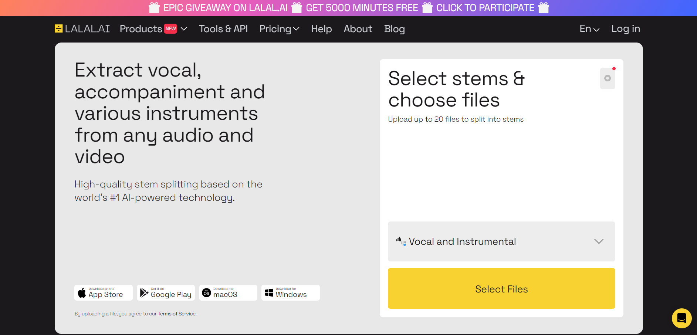Viewport: 697px width, 335px height.
Task: Click the App Store download badge
Action: click(103, 292)
